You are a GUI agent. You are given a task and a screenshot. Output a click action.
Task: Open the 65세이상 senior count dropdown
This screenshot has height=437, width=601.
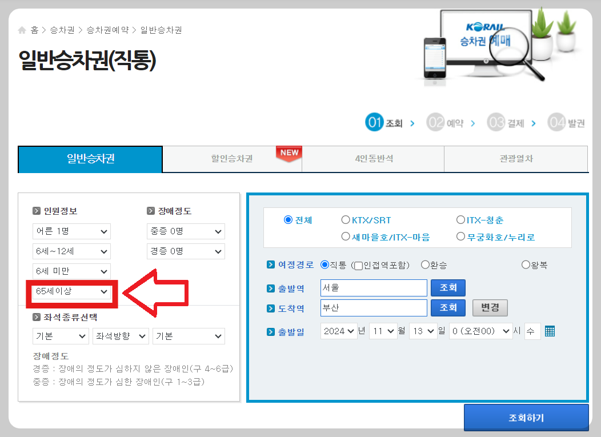(x=71, y=291)
